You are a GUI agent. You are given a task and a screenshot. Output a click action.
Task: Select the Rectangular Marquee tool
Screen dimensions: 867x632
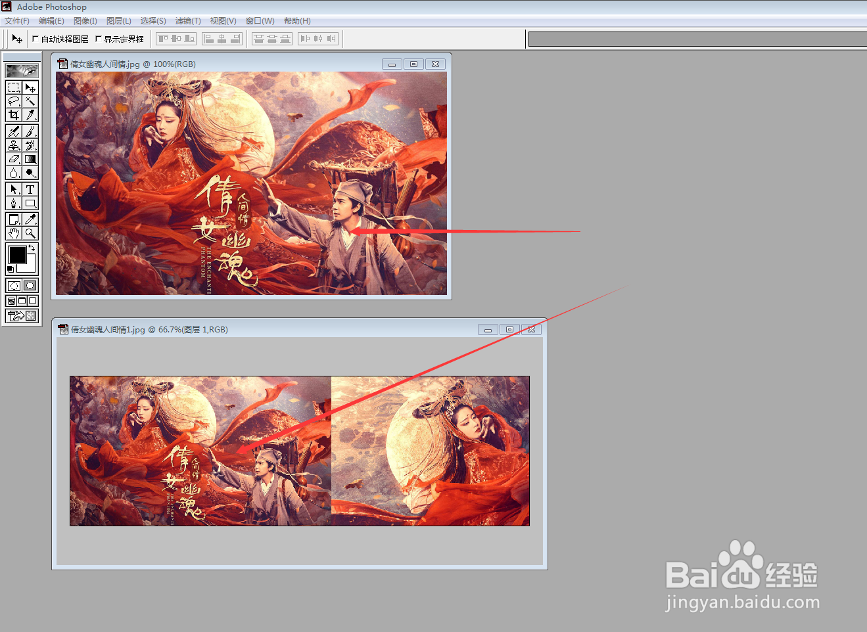point(14,87)
